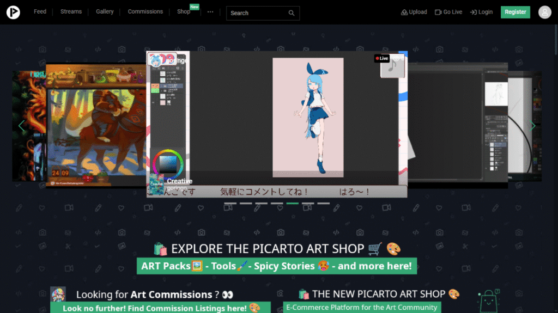Open the Commissions page
This screenshot has width=558, height=313.
coord(145,12)
